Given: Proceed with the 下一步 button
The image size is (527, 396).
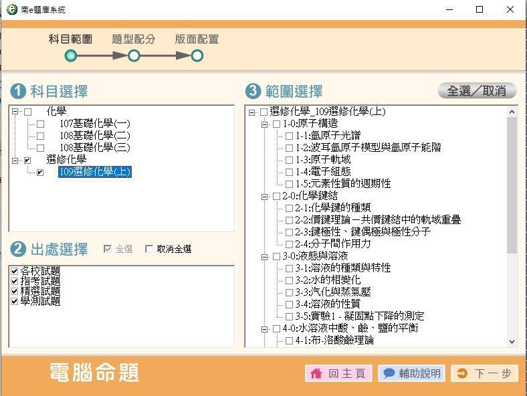Looking at the screenshot, I should (485, 373).
